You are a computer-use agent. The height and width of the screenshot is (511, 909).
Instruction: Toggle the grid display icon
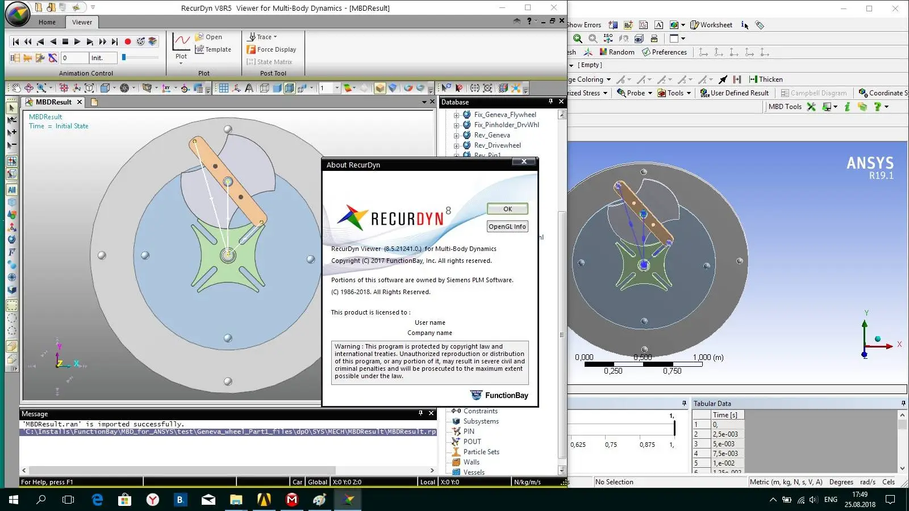tap(224, 88)
